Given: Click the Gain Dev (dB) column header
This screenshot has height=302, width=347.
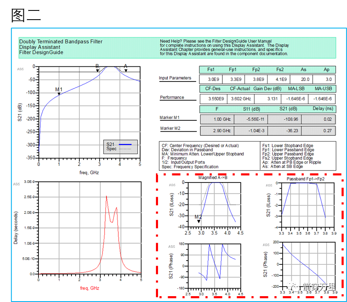Looking at the screenshot, I should click(267, 89).
